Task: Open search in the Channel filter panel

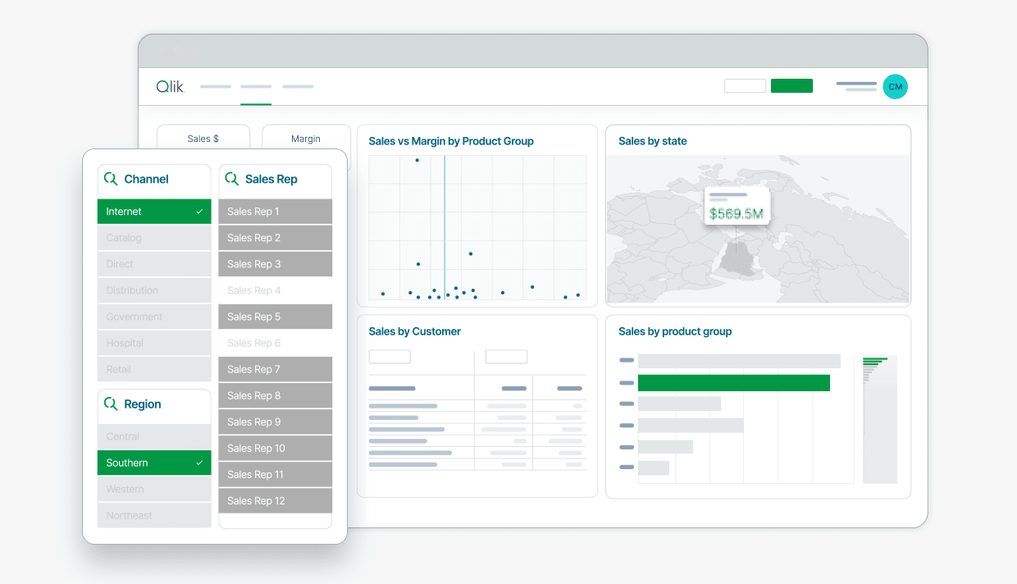Action: [x=112, y=179]
